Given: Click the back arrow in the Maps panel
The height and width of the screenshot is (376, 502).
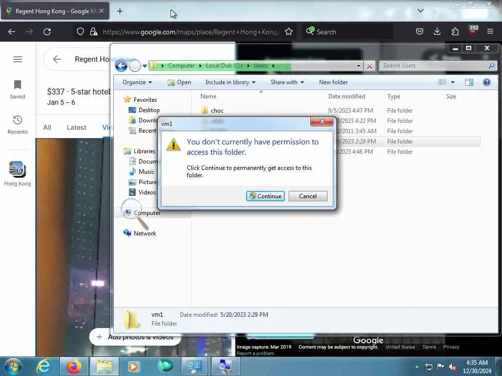Looking at the screenshot, I should tap(57, 59).
